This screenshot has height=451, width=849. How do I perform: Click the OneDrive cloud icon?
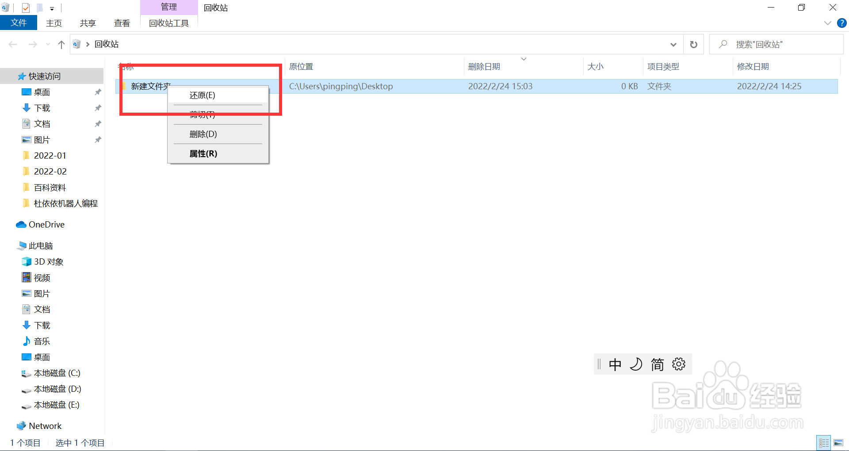point(21,225)
